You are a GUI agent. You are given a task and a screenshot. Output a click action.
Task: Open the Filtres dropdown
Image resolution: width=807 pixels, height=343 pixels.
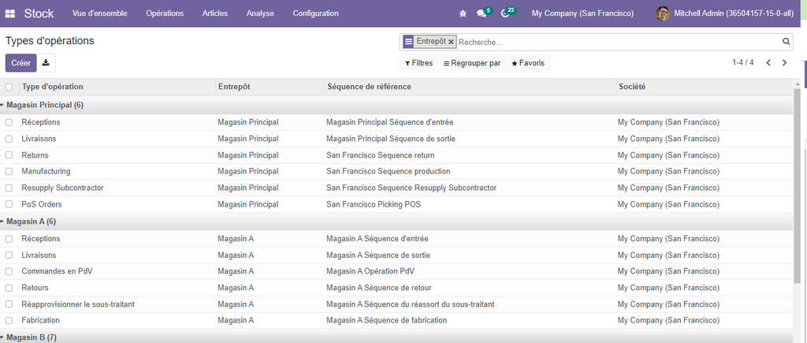[418, 63]
